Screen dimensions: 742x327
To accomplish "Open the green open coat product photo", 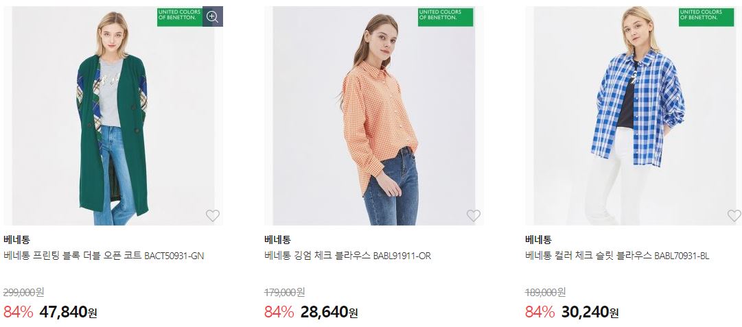I will tap(113, 116).
